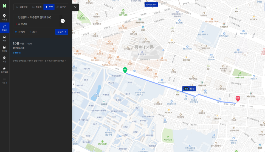This screenshot has height=152, width=265.
Task: Open 즐겨찾기 favorites in the sidebar
Action: point(4,70)
